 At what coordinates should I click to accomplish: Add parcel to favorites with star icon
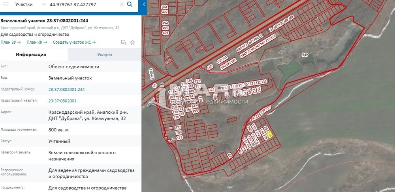[x=132, y=42]
